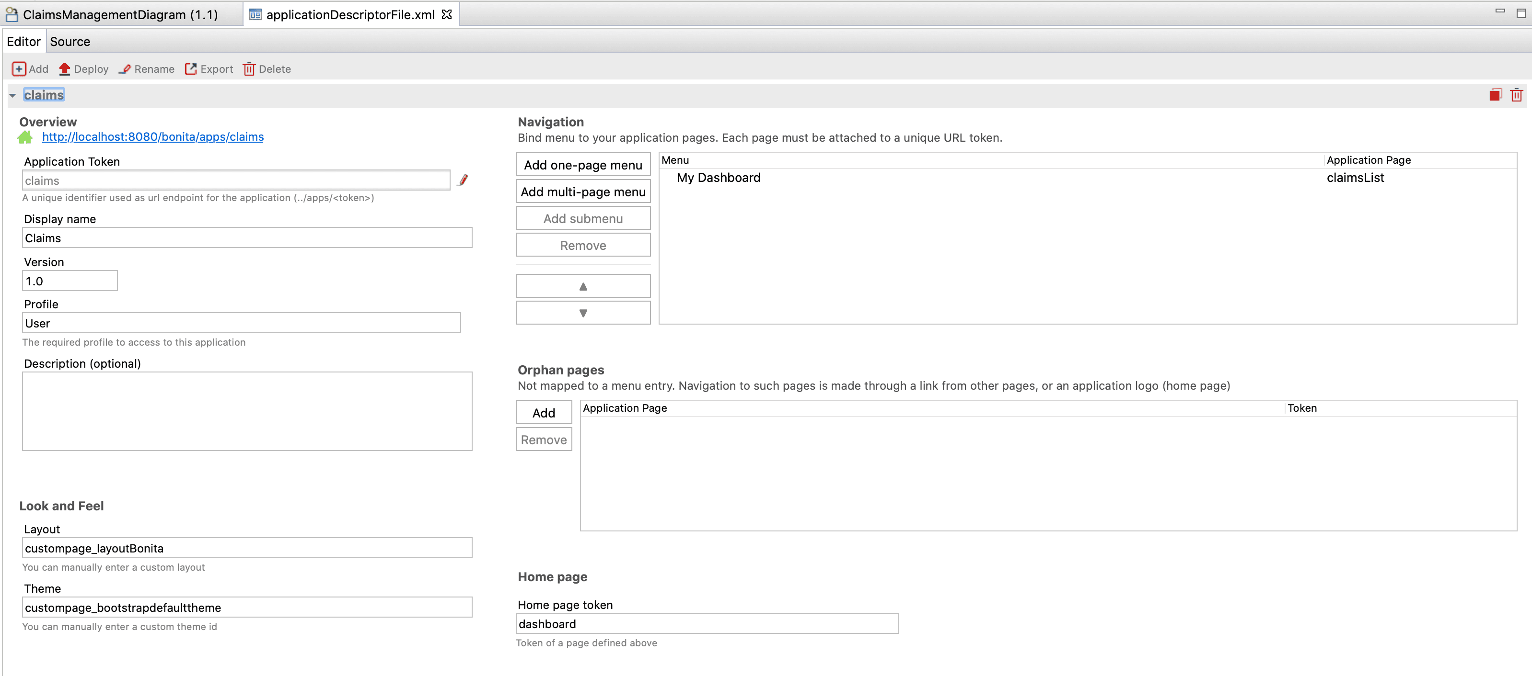
Task: Click the pencil icon beside the Application Token field
Action: 463,180
